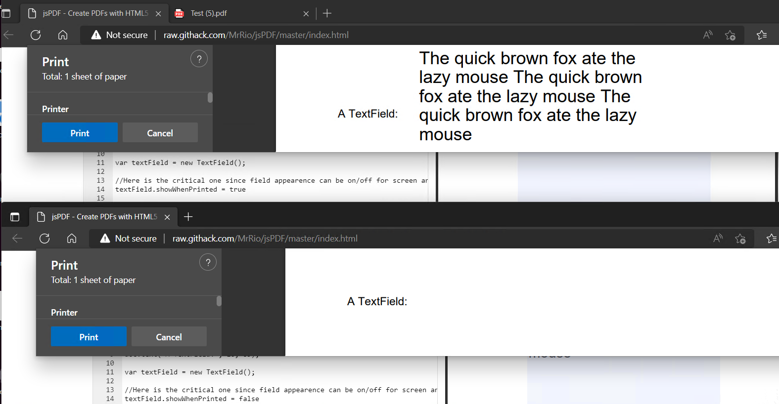
Task: Click Not secure warning in lower window
Action: point(129,238)
